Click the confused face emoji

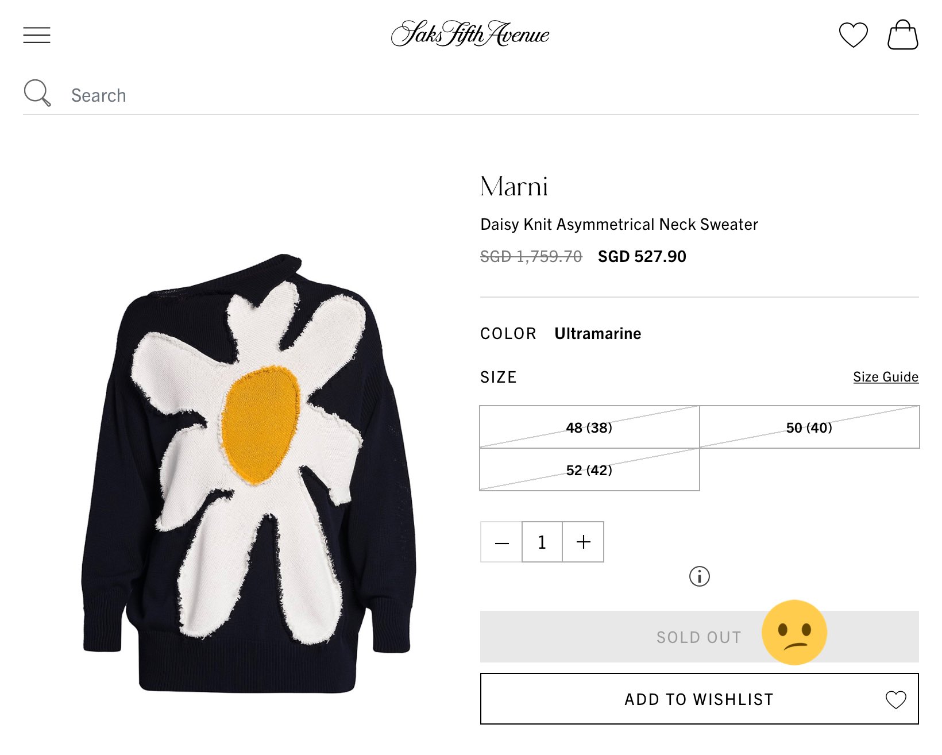point(794,633)
